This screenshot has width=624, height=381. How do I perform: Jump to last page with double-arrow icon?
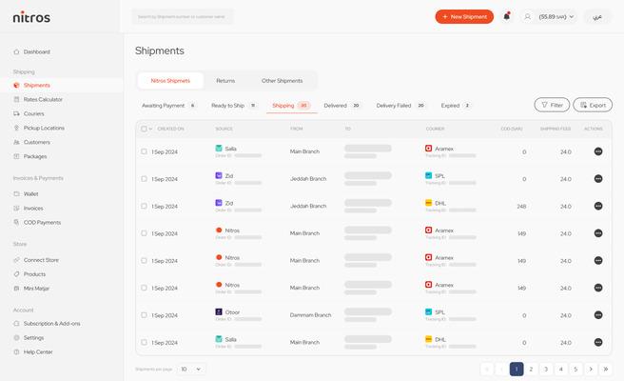point(605,369)
